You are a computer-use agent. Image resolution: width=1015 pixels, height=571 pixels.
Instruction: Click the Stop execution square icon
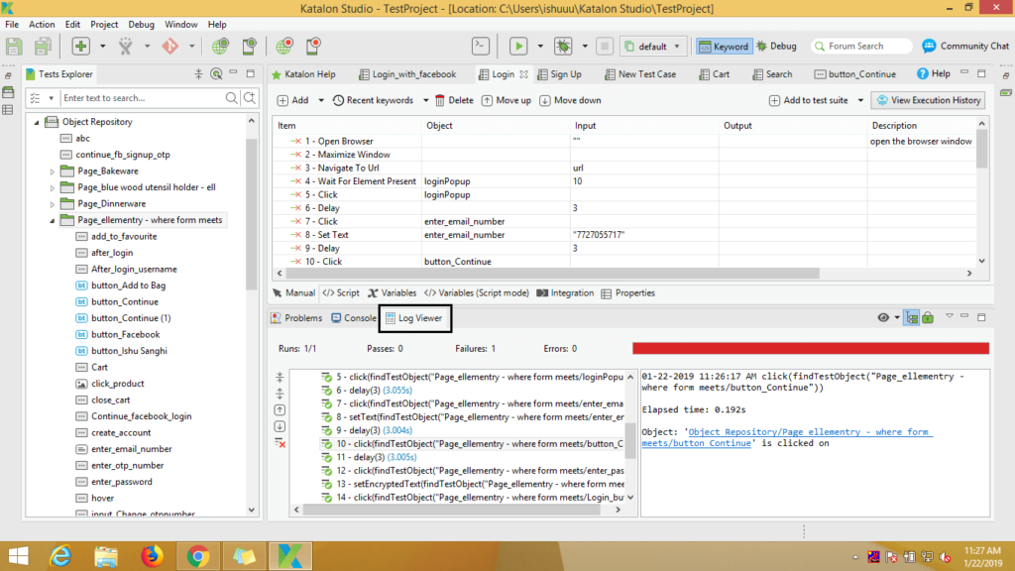pyautogui.click(x=605, y=46)
